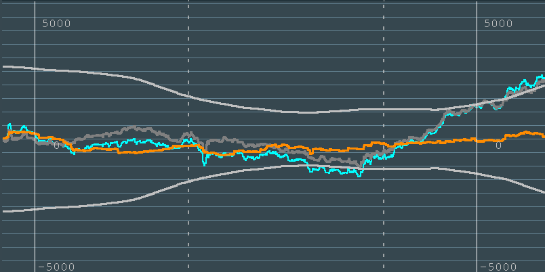Click the 0 label beside the right axis
The width and height of the screenshot is (545, 272).
click(498, 145)
